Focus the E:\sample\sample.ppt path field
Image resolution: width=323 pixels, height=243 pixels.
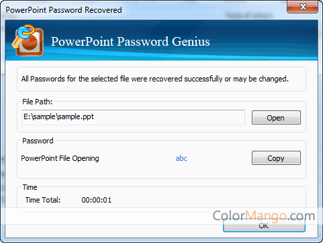click(133, 117)
